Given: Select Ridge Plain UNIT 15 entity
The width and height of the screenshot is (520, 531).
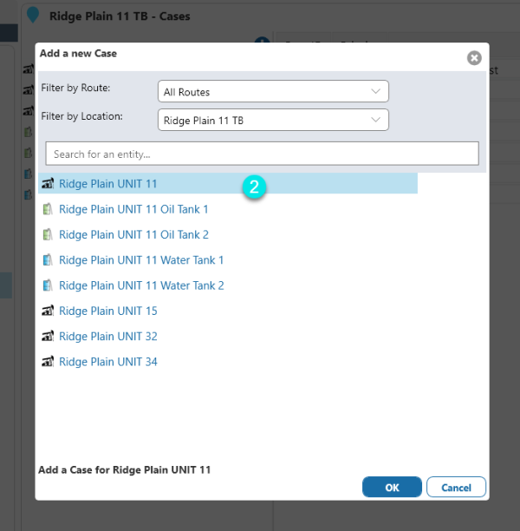Looking at the screenshot, I should 108,311.
